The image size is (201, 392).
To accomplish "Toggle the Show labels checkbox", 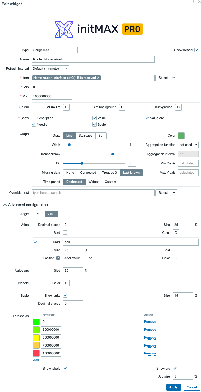I will [x=65, y=368].
